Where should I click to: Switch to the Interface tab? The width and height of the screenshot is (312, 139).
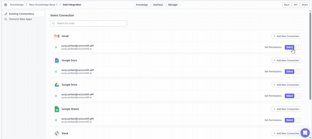[x=158, y=5]
